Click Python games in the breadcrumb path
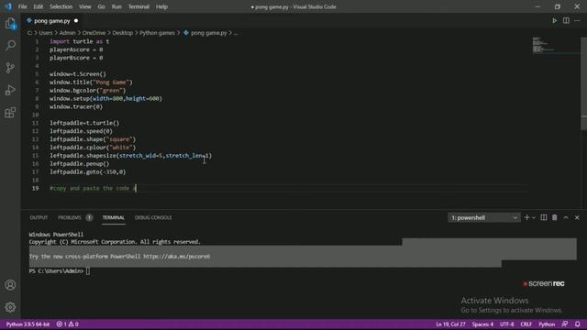Viewport: 587px width, 330px height. point(157,33)
